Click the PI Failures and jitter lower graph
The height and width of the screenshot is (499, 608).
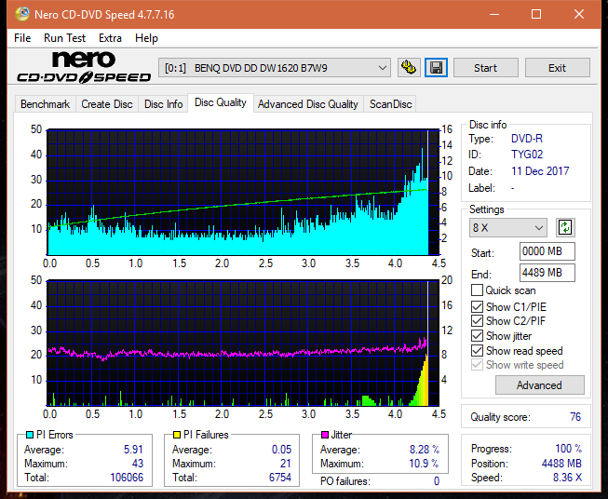tap(243, 343)
